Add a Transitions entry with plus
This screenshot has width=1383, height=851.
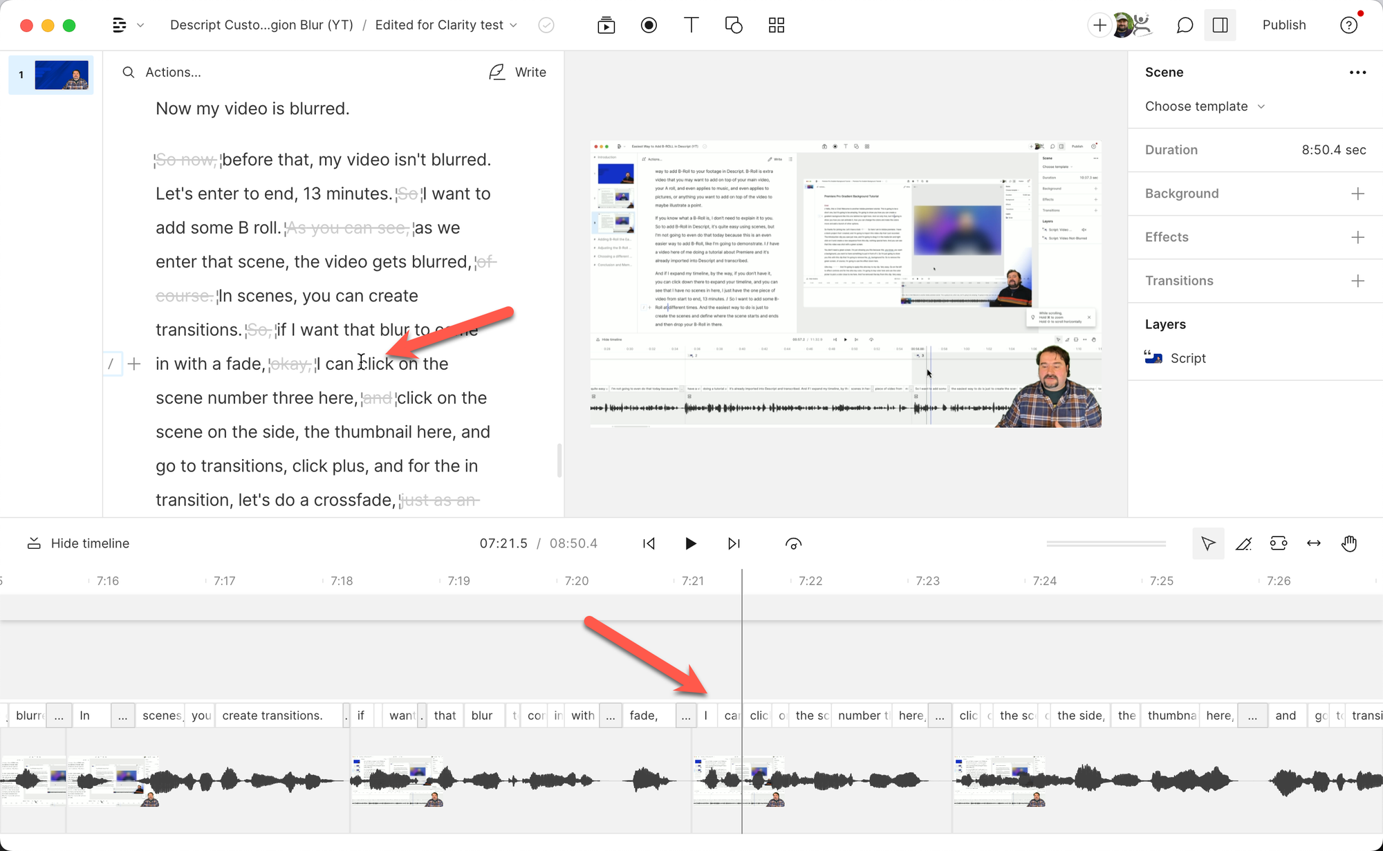1357,281
